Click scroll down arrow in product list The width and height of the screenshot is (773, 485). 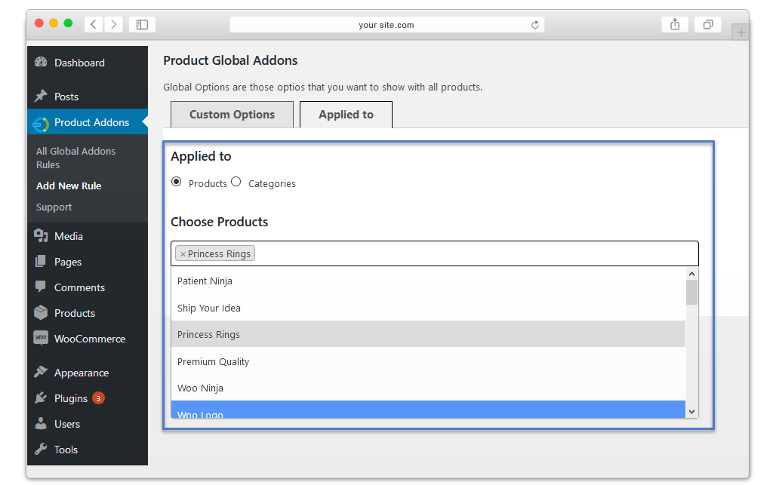(691, 412)
